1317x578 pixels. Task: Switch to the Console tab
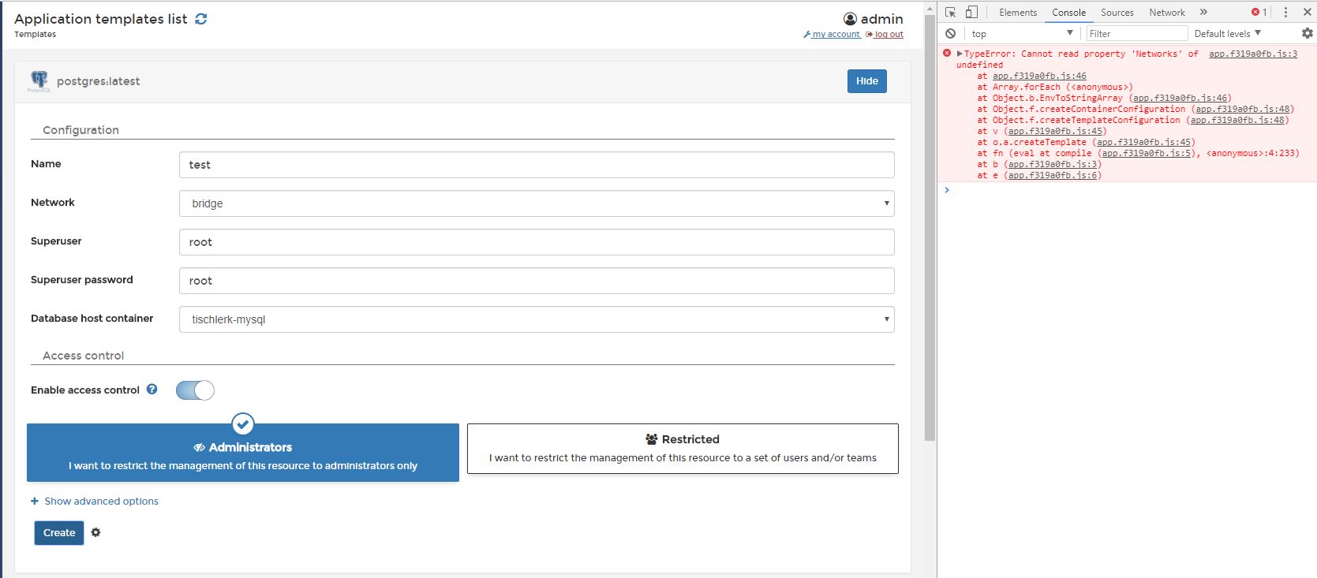click(1068, 12)
